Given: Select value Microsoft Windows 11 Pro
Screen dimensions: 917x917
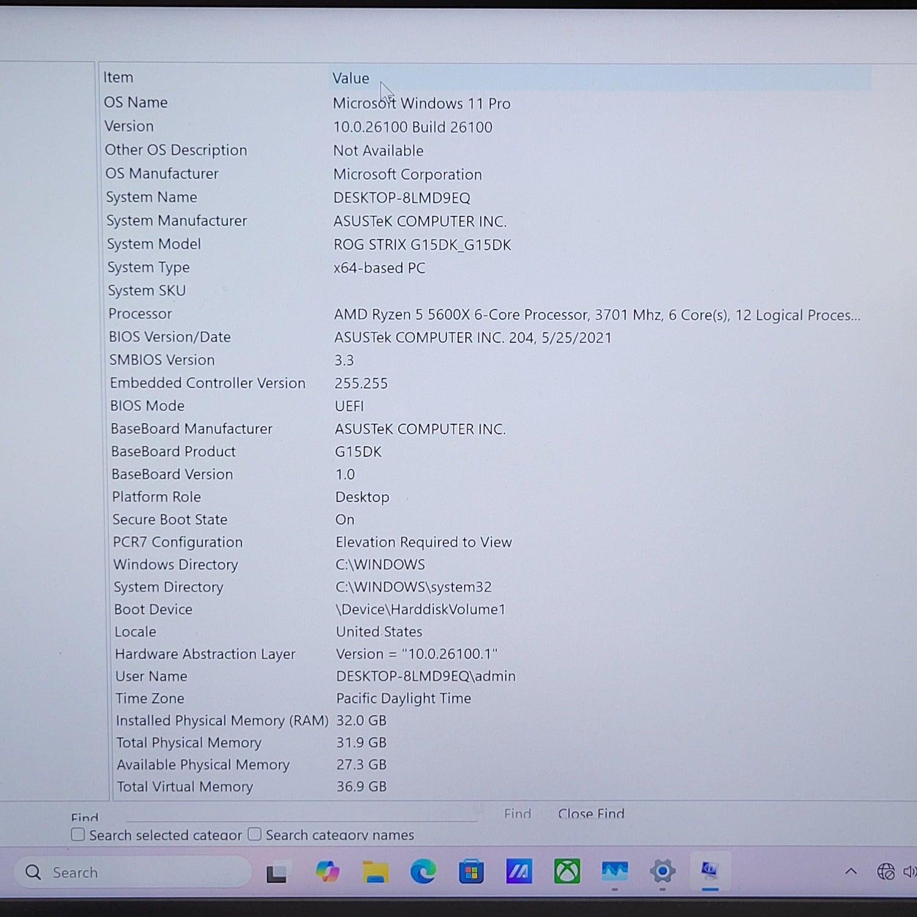Looking at the screenshot, I should [422, 103].
